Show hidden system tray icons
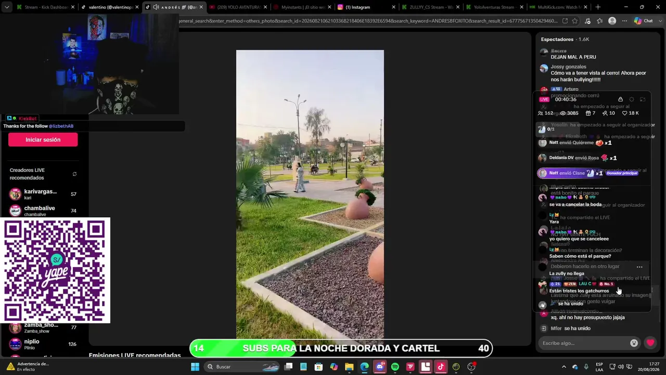The image size is (666, 375). [564, 367]
